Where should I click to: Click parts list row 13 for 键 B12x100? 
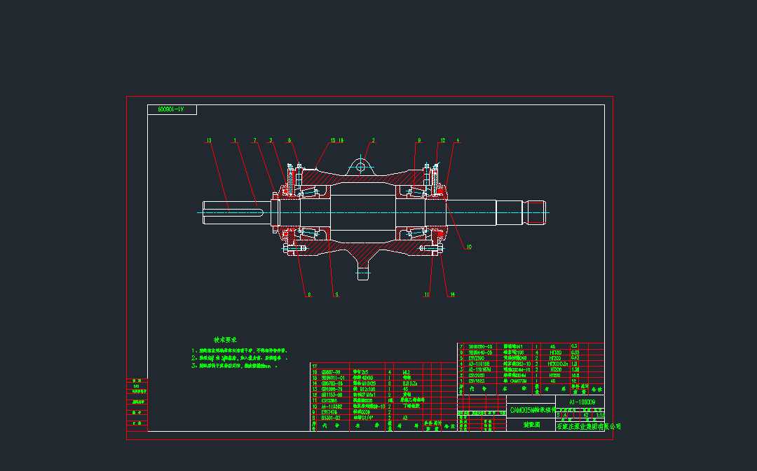364,389
